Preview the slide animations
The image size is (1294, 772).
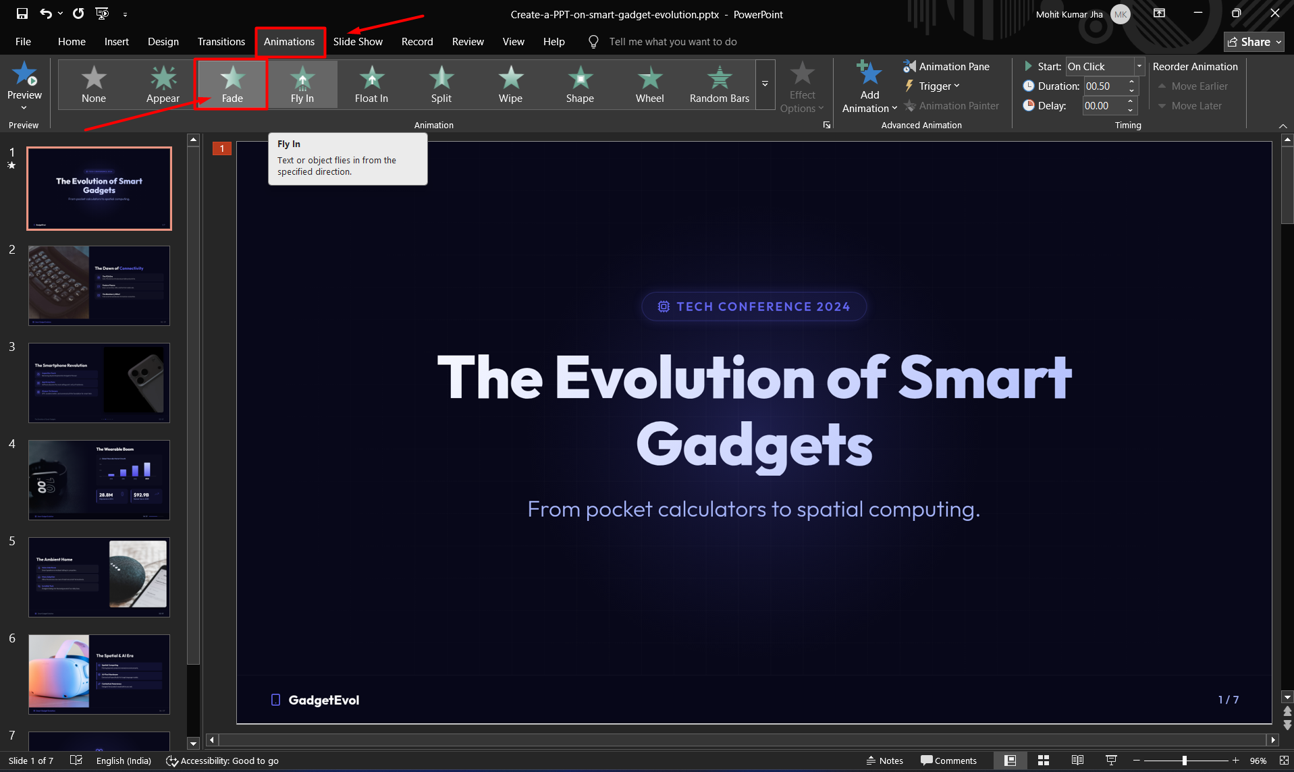coord(24,86)
